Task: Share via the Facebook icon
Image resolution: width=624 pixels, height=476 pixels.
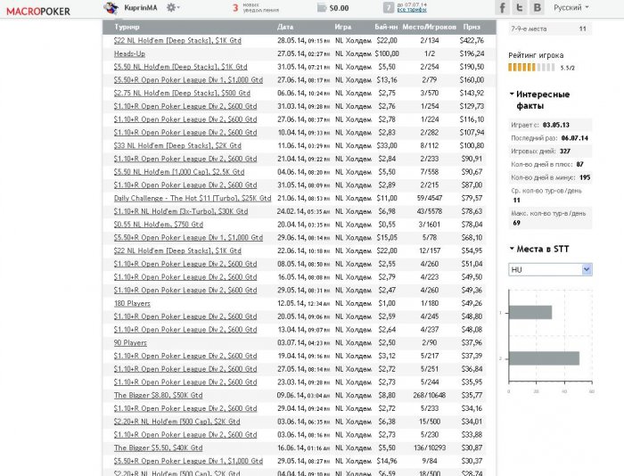Action: coord(502,7)
